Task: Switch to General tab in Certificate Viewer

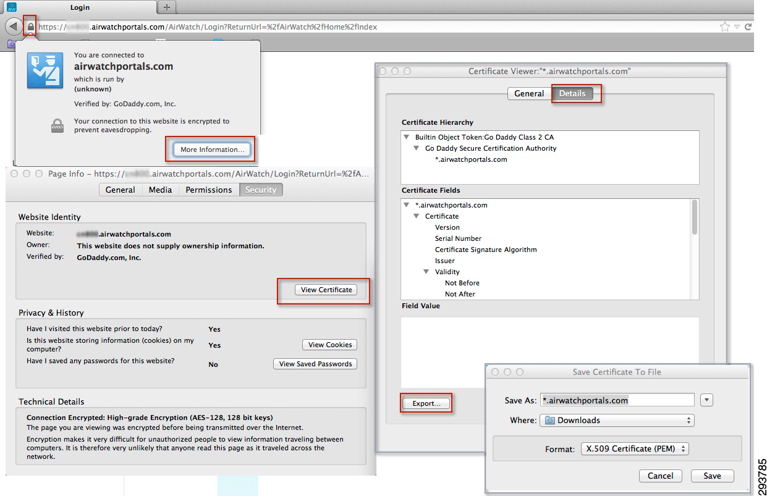Action: (529, 93)
